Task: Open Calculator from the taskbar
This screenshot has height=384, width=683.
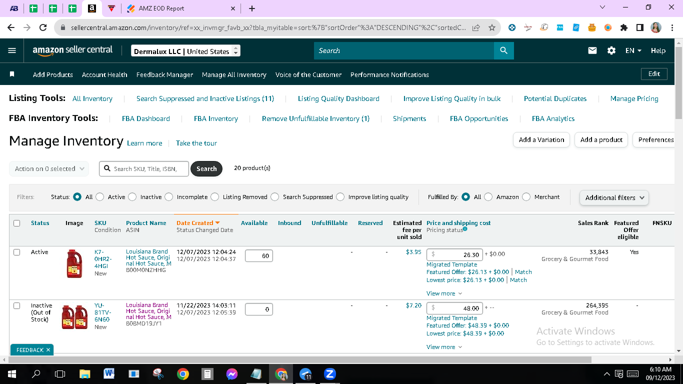Action: [x=207, y=374]
